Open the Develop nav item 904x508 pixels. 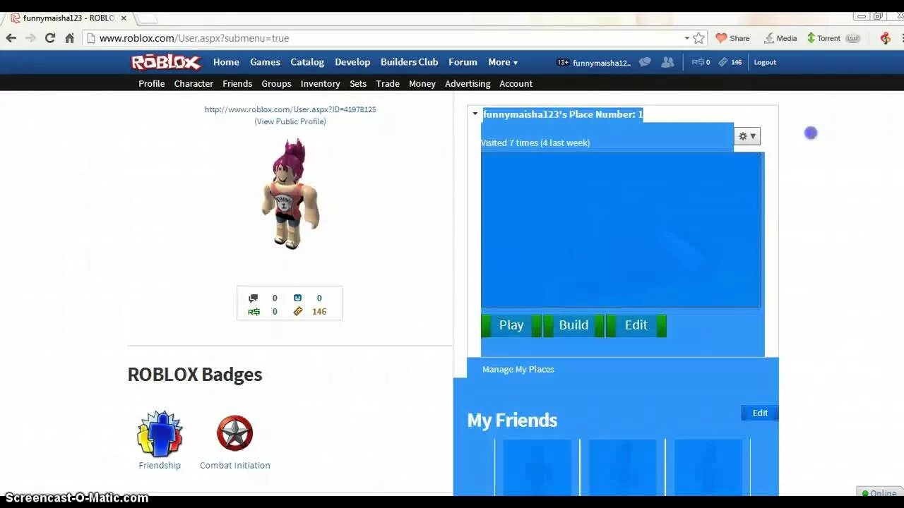click(x=352, y=62)
